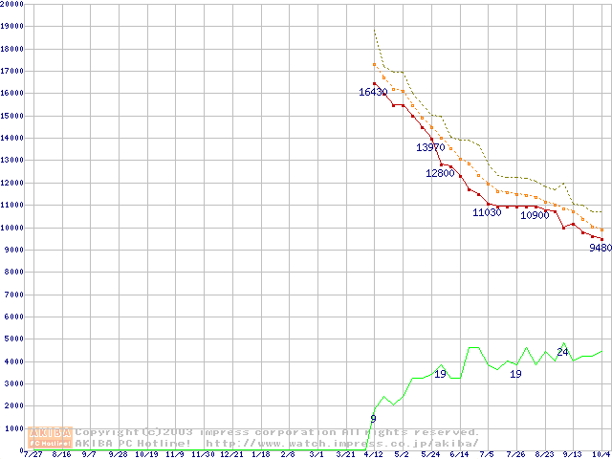Select the 6/14 date axis label

459,455
